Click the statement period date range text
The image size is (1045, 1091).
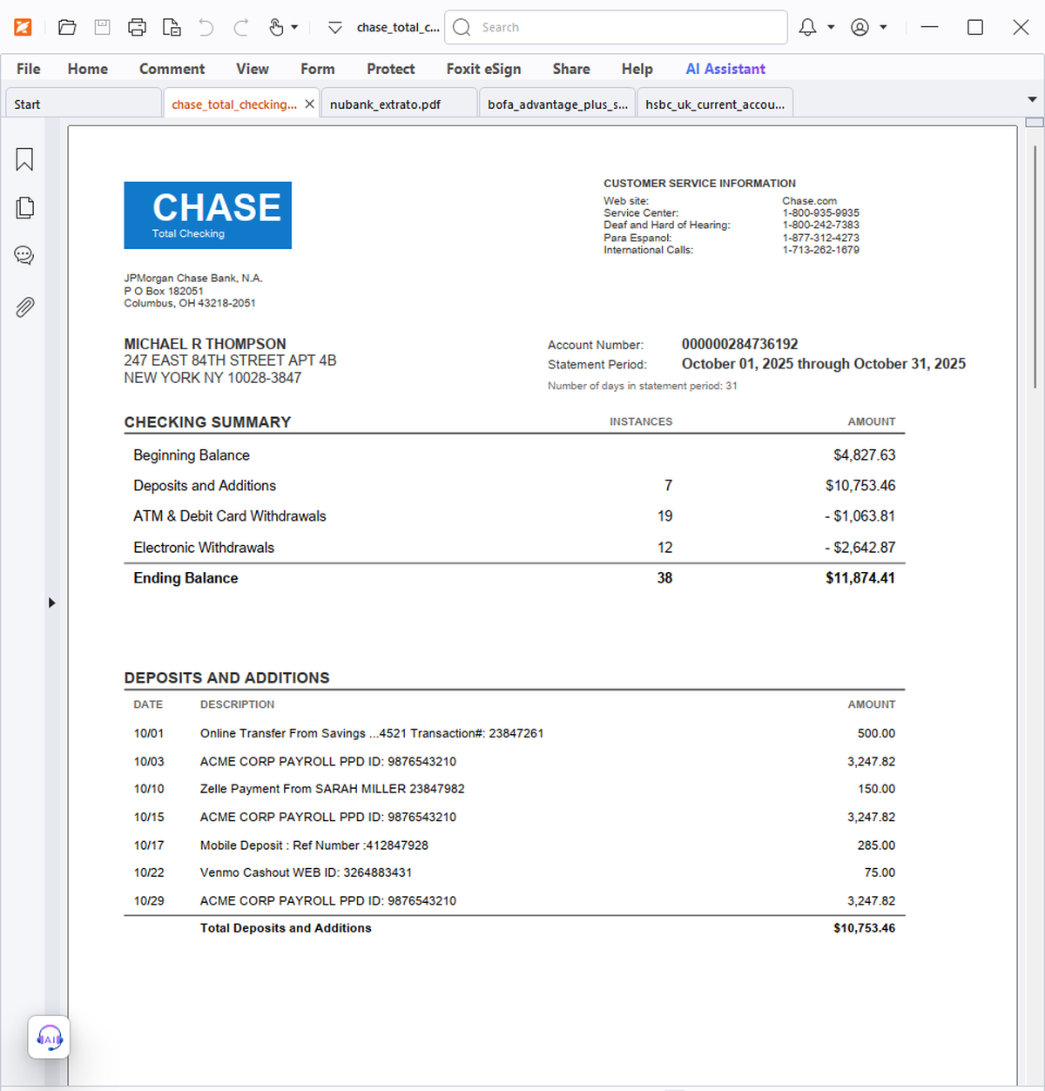[823, 364]
